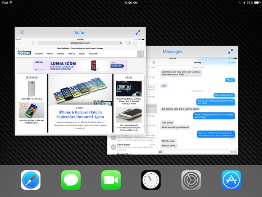Tap the Wi-Fi icon in the status bar
Image resolution: width=262 pixels, height=197 pixels.
[x=11, y=3]
